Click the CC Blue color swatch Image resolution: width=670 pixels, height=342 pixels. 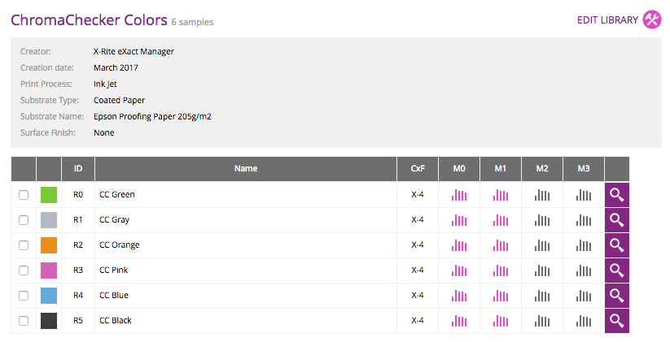pyautogui.click(x=49, y=296)
